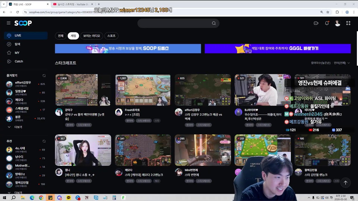The height and width of the screenshot is (201, 358).
Task: Open 스페셜사일 channel in favorites sidebar
Action: tap(26, 110)
